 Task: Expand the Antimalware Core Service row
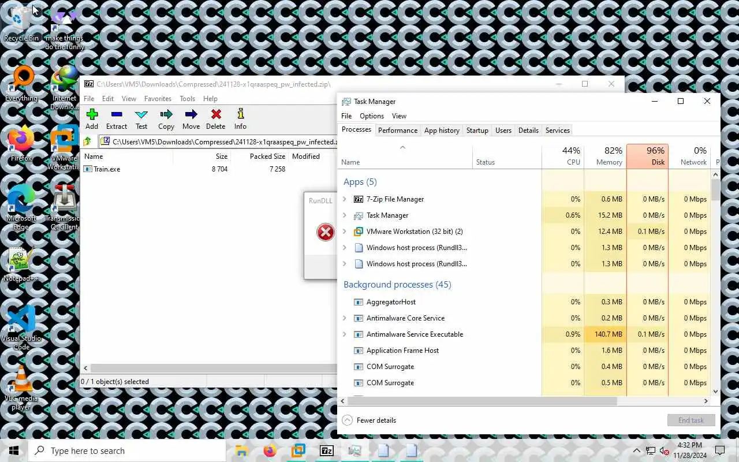(x=345, y=318)
